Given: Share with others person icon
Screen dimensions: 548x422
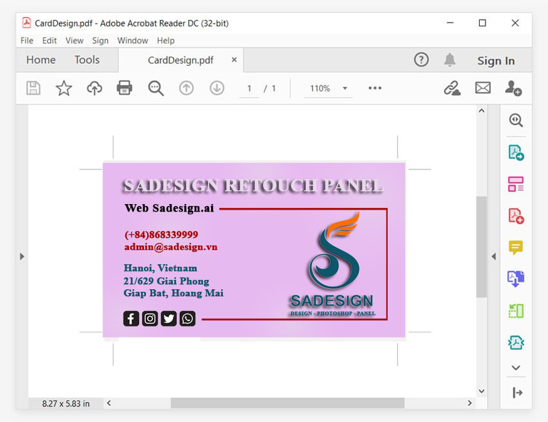Looking at the screenshot, I should click(x=513, y=88).
